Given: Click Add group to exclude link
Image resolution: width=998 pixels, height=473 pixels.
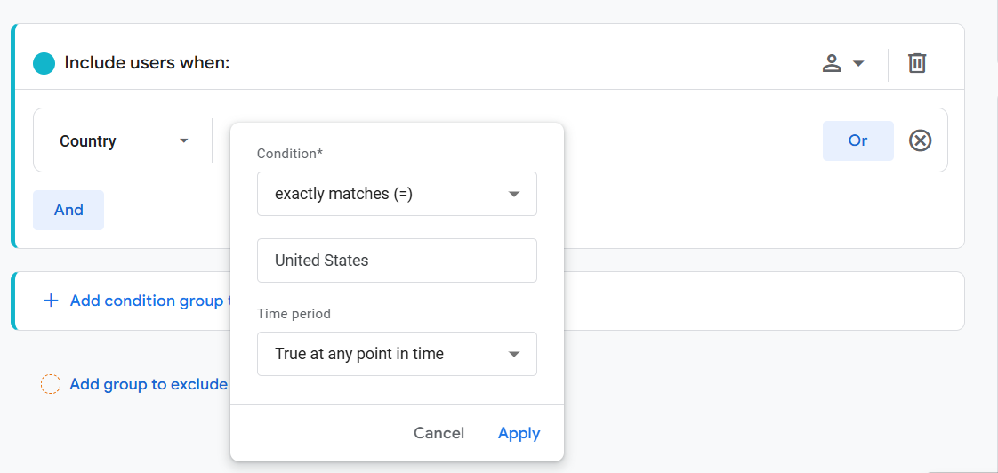Looking at the screenshot, I should click(149, 384).
